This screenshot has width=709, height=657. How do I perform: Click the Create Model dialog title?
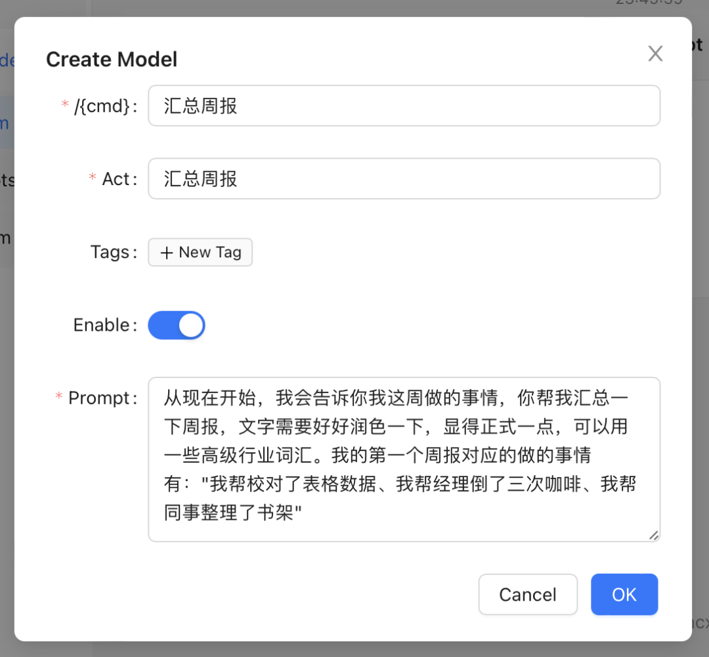[x=112, y=60]
